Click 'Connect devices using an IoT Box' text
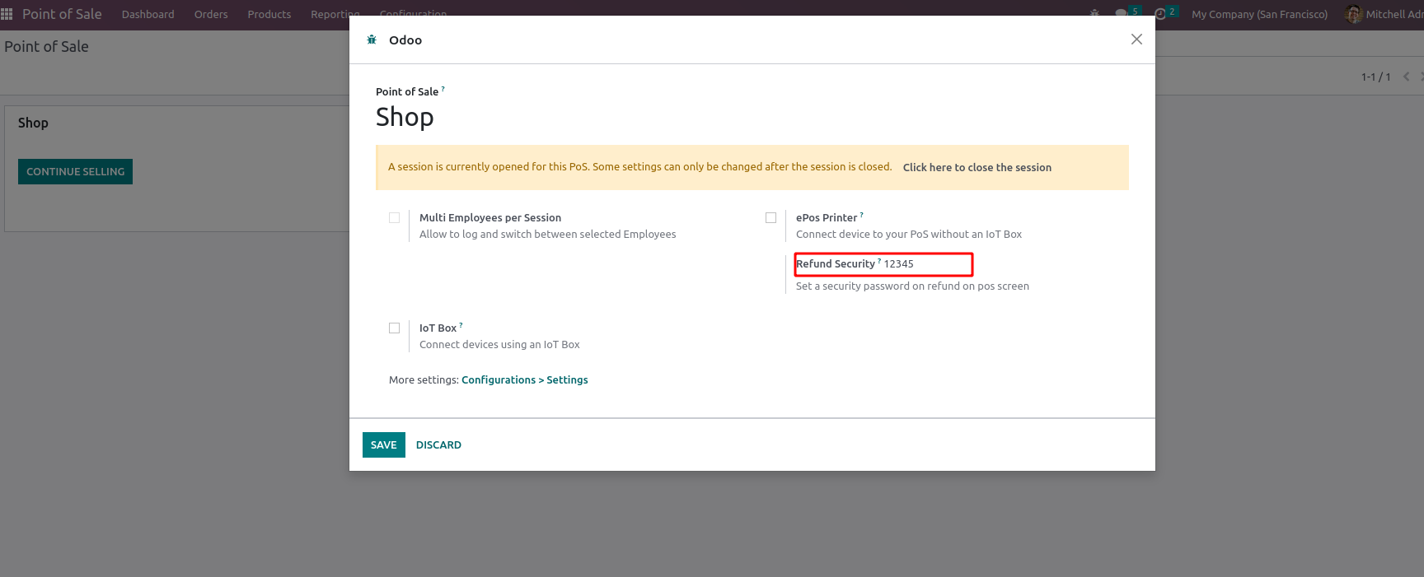Image resolution: width=1424 pixels, height=577 pixels. [499, 345]
